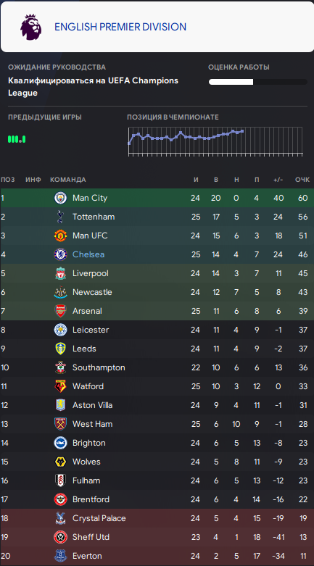The width and height of the screenshot is (314, 566).
Task: Open the Newcastle team name link
Action: click(92, 292)
